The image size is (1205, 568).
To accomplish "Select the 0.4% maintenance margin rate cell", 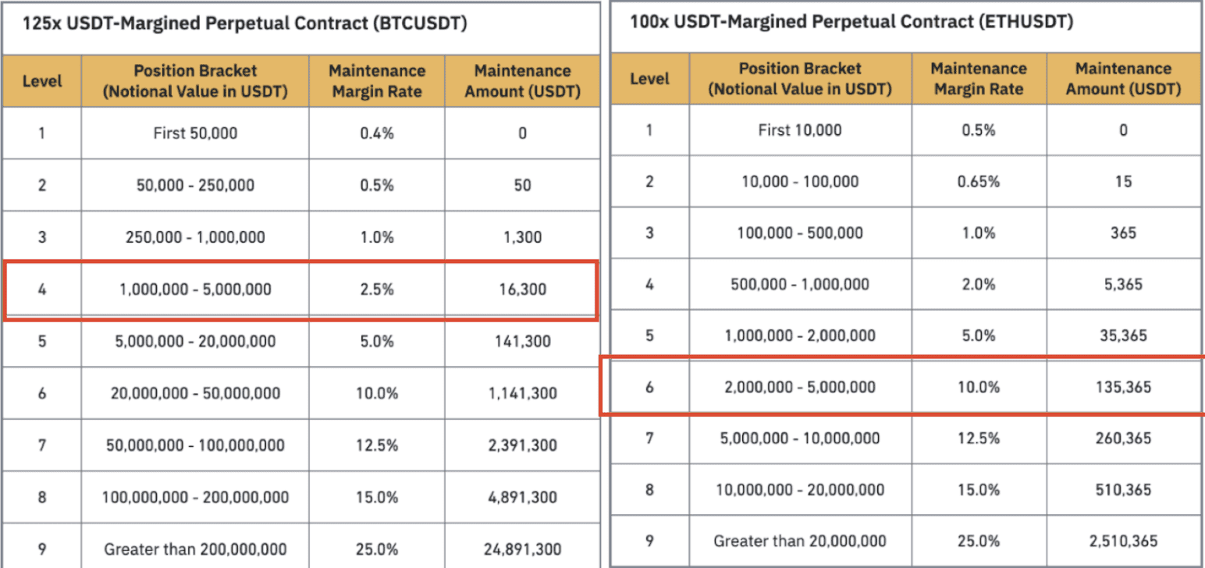I will pyautogui.click(x=377, y=133).
